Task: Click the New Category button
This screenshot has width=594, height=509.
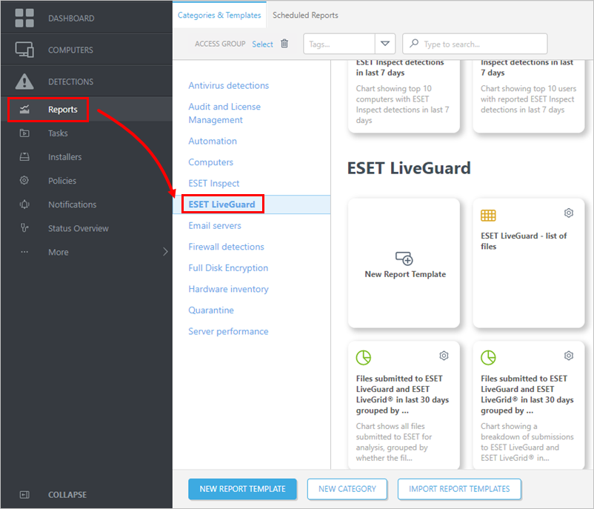Action: (x=347, y=489)
